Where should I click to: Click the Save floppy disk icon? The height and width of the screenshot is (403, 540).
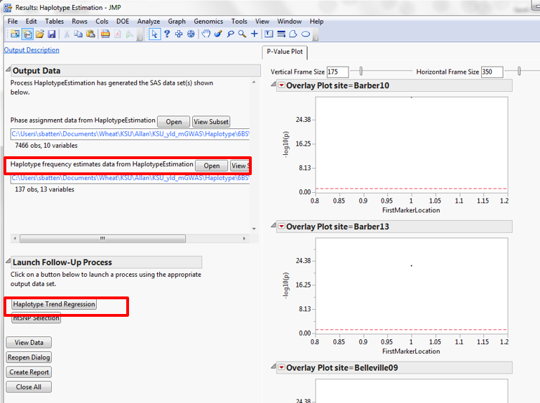tap(52, 34)
